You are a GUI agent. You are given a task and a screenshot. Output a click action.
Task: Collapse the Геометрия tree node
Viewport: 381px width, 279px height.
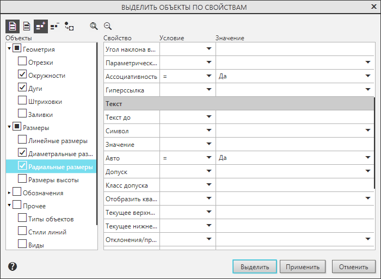tap(9, 49)
